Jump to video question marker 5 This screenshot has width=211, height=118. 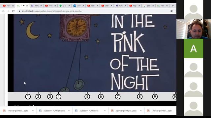87,97
